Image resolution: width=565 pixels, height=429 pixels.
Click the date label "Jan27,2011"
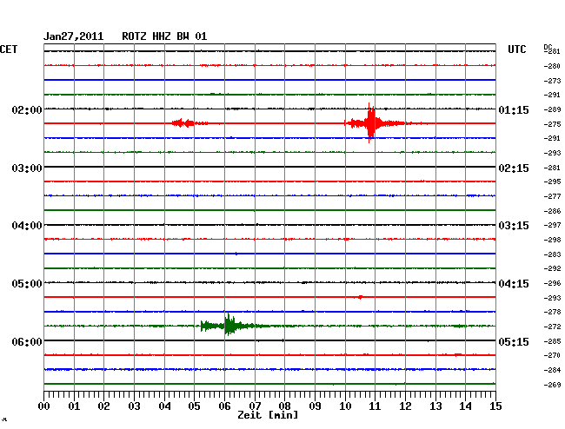click(x=74, y=36)
